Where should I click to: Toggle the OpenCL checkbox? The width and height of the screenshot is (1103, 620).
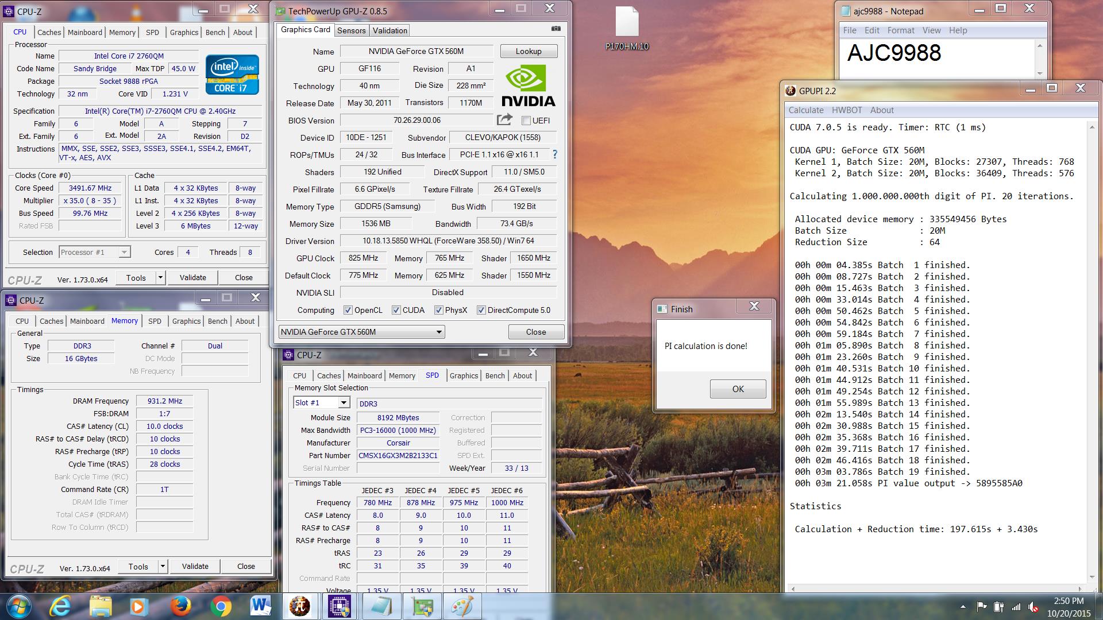[x=348, y=310]
